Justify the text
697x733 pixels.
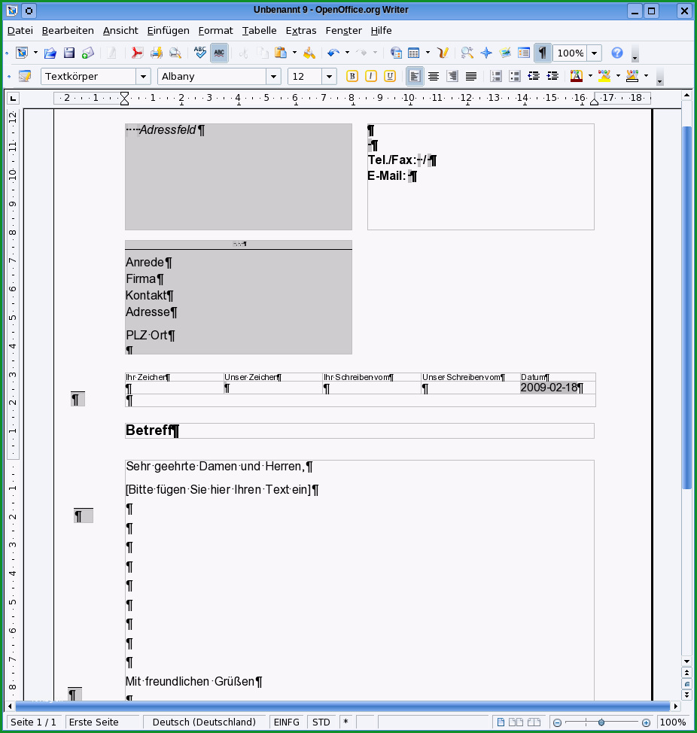point(471,76)
